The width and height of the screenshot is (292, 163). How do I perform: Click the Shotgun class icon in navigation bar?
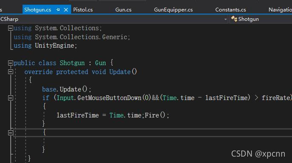click(234, 19)
